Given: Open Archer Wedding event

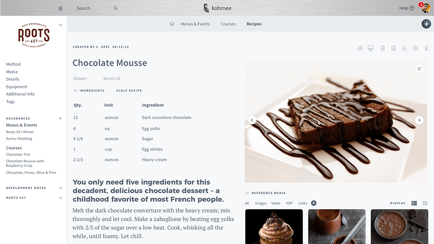Looking at the screenshot, I should coord(19,139).
